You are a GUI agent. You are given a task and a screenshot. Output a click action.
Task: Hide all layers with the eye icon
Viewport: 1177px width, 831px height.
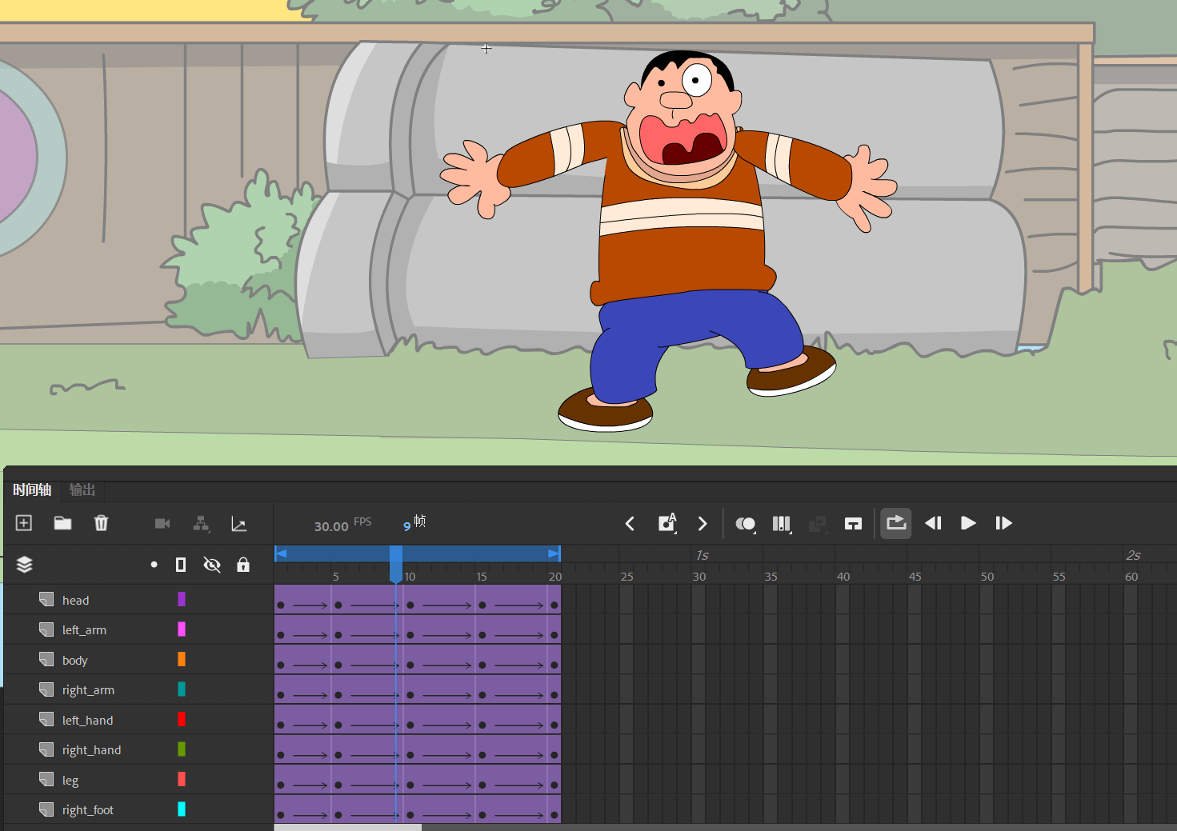coord(212,565)
